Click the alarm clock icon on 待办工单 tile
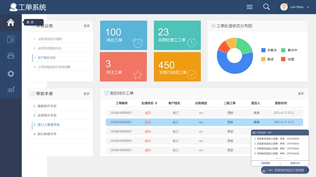Screen dimensions: 316x177 138,43
